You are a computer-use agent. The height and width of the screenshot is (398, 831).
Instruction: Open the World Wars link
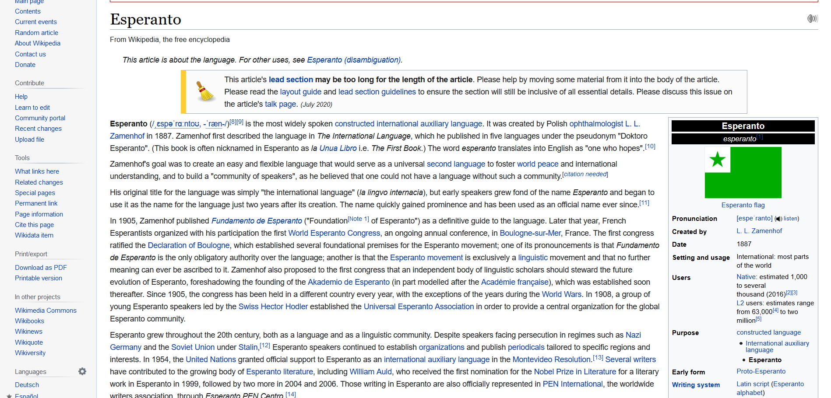point(562,294)
